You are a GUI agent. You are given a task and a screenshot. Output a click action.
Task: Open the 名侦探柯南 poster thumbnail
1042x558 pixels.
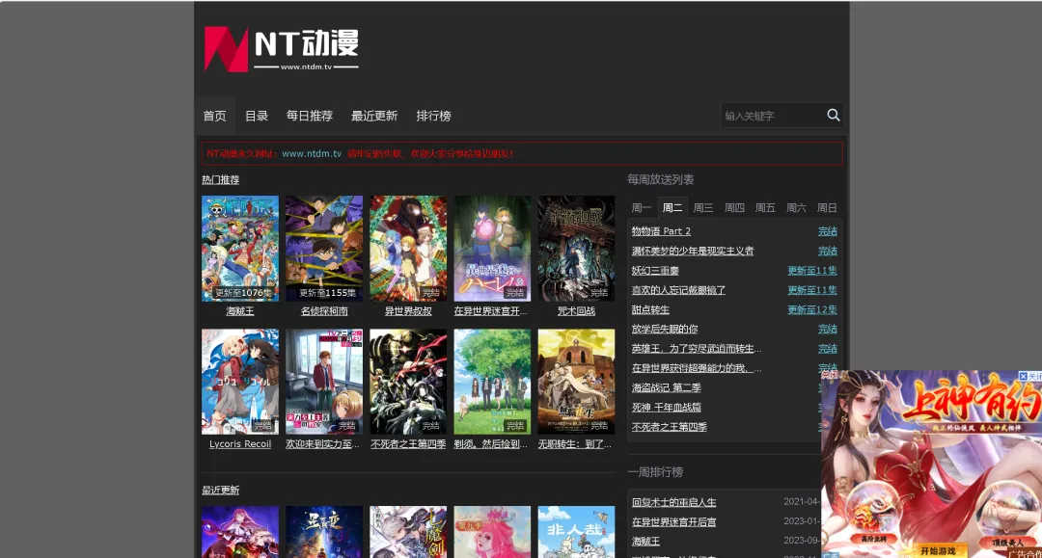[x=324, y=248]
